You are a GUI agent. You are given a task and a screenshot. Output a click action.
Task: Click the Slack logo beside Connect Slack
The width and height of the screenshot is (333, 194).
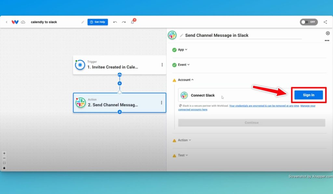pos(184,95)
